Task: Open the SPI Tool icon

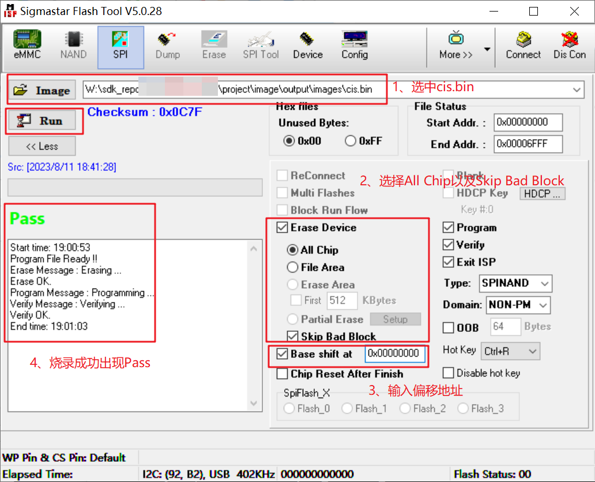Action: tap(261, 45)
